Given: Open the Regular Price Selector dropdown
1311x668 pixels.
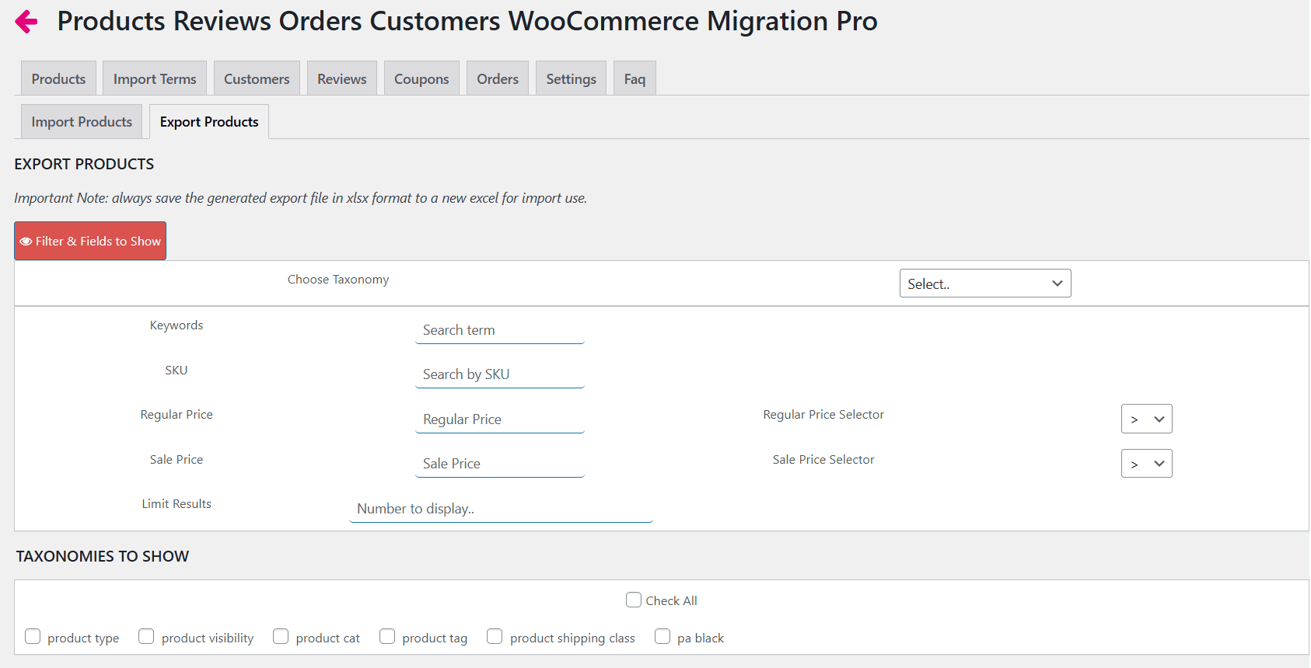Looking at the screenshot, I should click(1147, 419).
